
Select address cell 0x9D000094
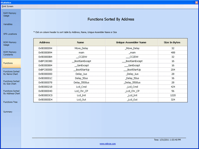(45, 48)
